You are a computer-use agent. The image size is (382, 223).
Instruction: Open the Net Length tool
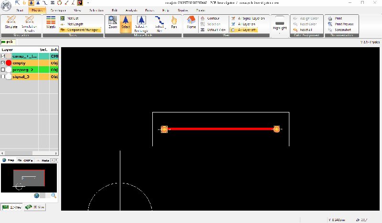72,24
